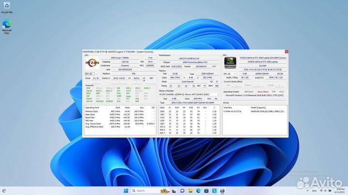The width and height of the screenshot is (348, 195).
Task: Open File Explorer from the taskbar
Action: coord(190,191)
